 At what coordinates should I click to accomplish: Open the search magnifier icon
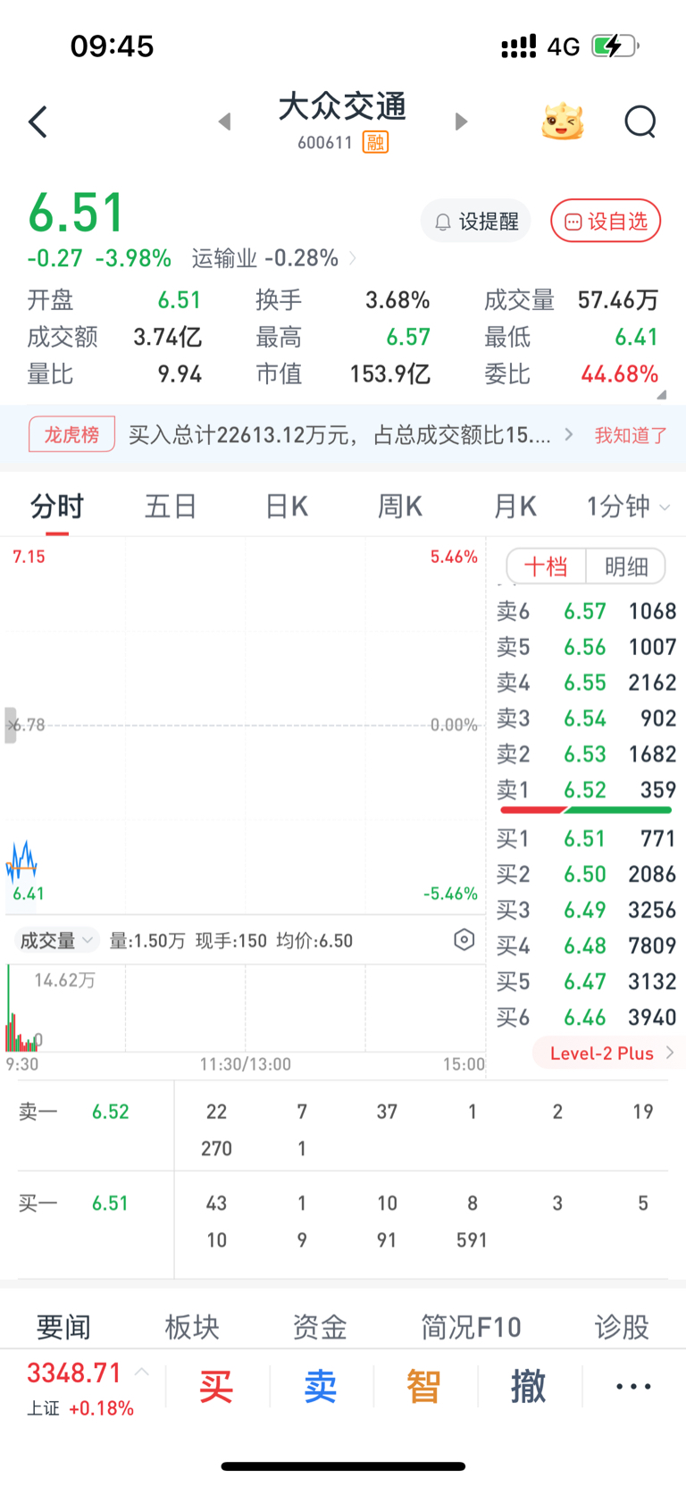640,122
